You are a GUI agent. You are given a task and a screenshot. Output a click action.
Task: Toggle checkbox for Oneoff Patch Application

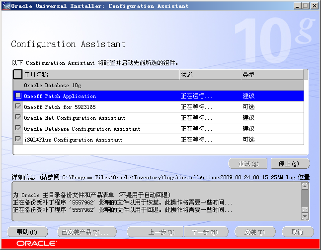[x=18, y=96]
